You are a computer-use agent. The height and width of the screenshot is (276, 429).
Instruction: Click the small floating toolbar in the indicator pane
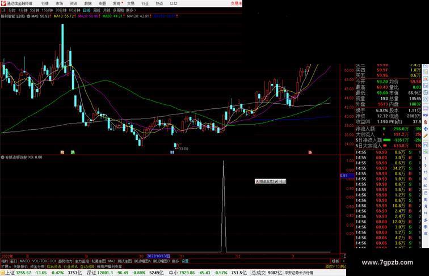[270, 181]
